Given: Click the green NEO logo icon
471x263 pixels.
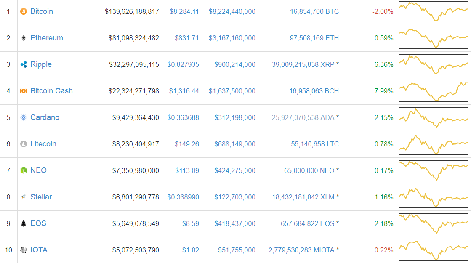Looking at the screenshot, I should pyautogui.click(x=24, y=171).
